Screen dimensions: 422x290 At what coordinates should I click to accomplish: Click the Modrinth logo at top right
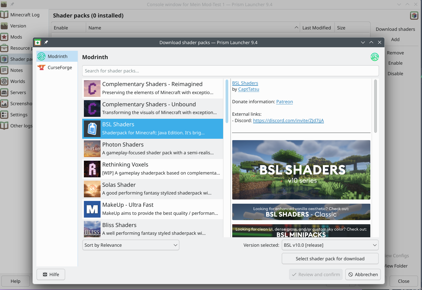click(x=374, y=57)
